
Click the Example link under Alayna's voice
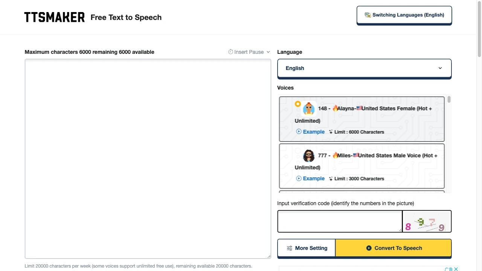pyautogui.click(x=314, y=132)
